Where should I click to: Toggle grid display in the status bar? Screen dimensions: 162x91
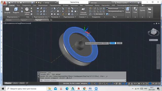(x=89, y=83)
